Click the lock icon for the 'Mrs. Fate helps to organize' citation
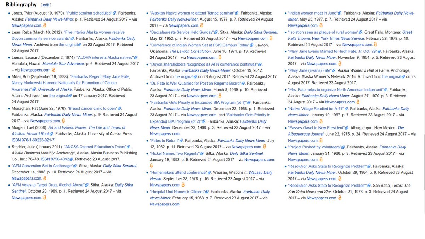This screenshot has height=239, width=425. point(358,102)
